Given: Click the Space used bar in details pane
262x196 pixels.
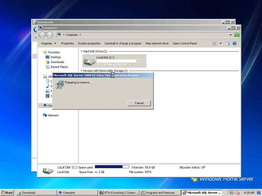Looking at the screenshot, I should click(x=112, y=167).
